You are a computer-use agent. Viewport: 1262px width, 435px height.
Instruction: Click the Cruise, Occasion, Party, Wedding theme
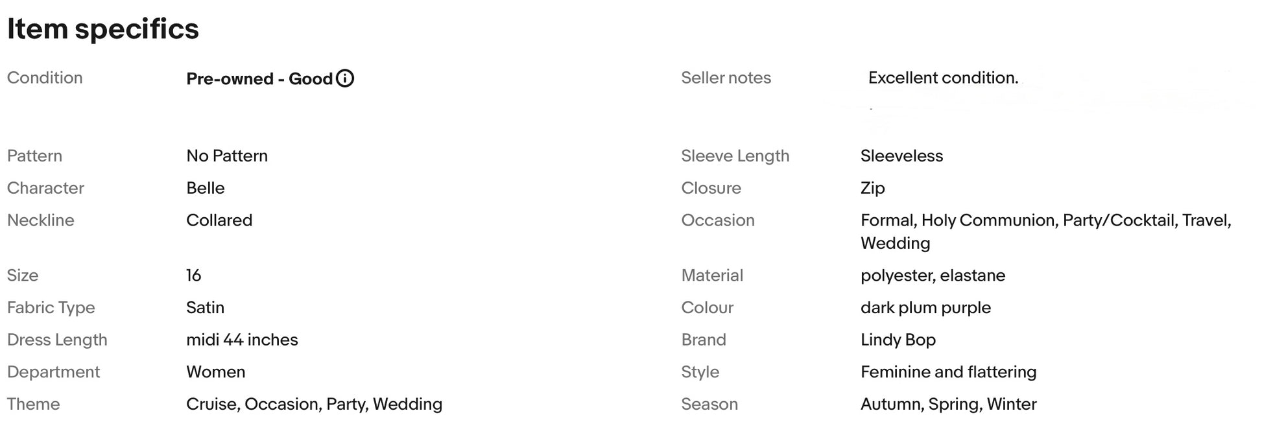(314, 405)
